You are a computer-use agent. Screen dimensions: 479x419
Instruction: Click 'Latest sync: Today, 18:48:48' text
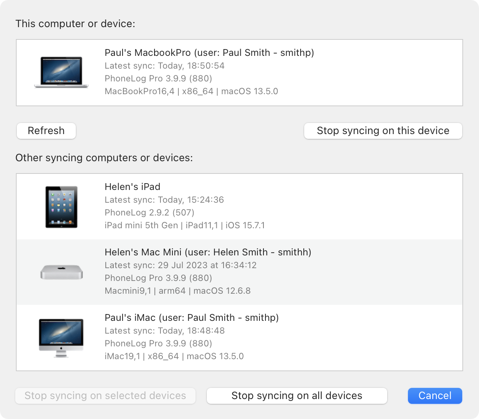point(164,331)
